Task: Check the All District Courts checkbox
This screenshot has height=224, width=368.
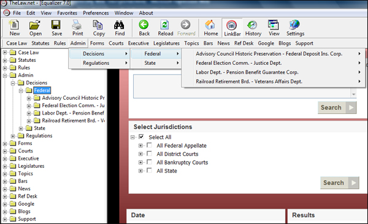Action: [149, 154]
